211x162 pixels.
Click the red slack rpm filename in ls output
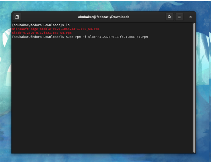click(43, 33)
